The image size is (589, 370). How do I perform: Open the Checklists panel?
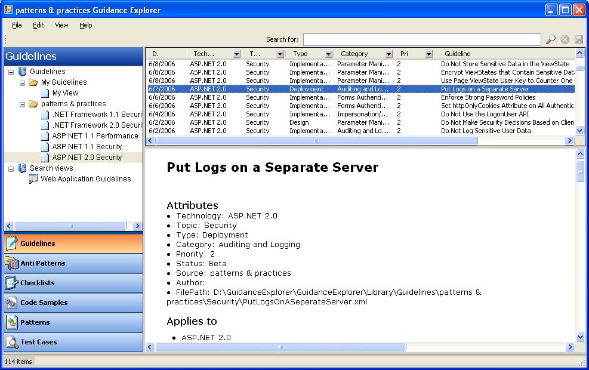click(x=73, y=283)
